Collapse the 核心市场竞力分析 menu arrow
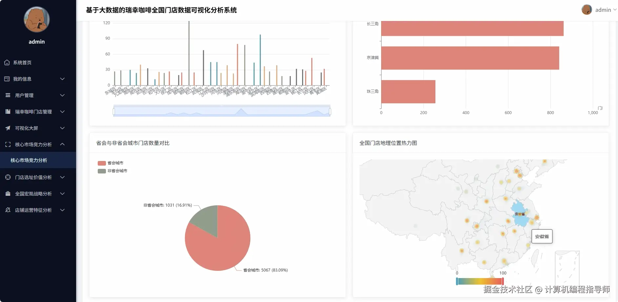The image size is (618, 302). point(62,144)
